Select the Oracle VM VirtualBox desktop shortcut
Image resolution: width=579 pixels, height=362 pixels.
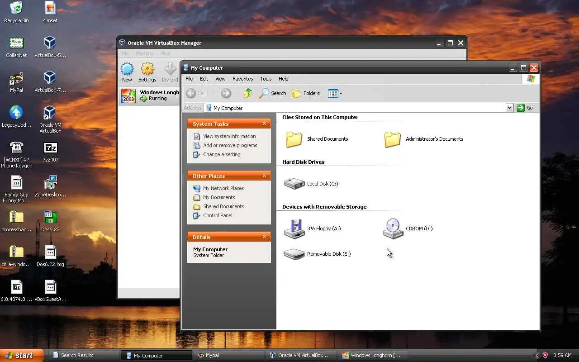point(50,119)
